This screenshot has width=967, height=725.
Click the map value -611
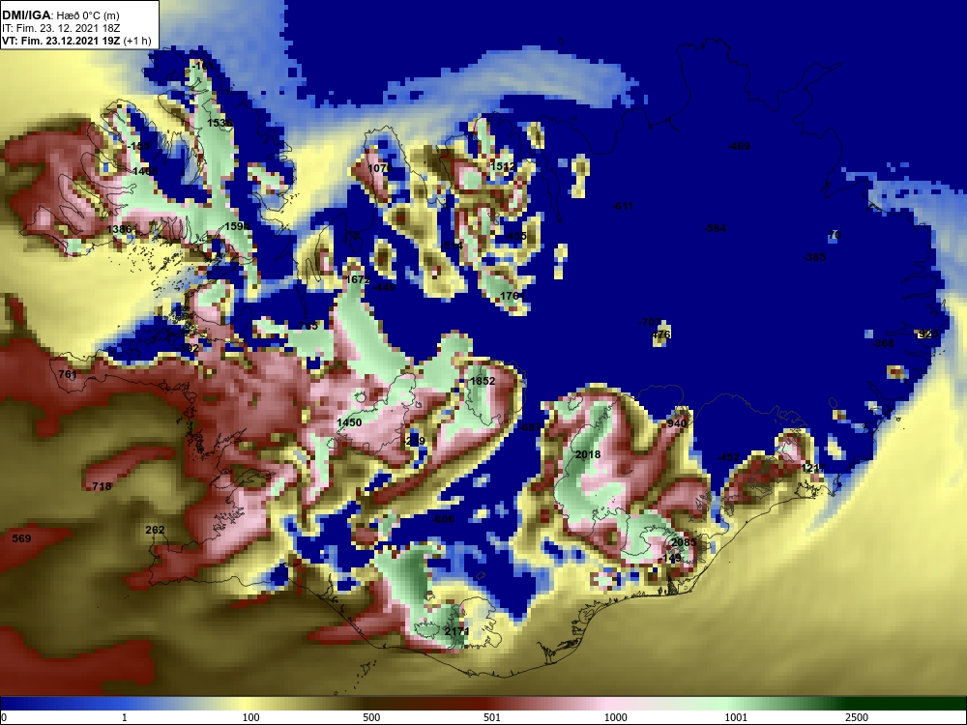coord(622,206)
